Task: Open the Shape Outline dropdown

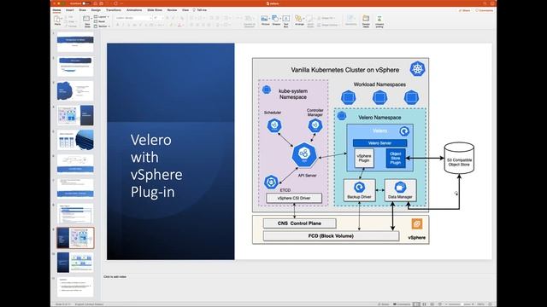Action: point(328,25)
